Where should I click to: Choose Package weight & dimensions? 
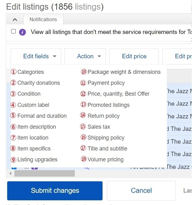click(124, 72)
